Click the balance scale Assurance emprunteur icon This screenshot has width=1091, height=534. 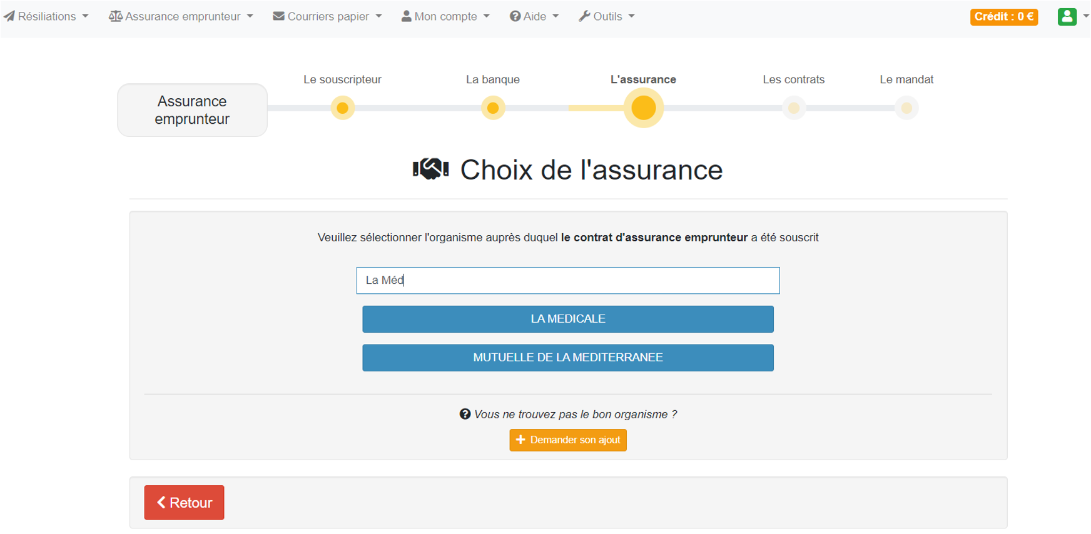(115, 16)
